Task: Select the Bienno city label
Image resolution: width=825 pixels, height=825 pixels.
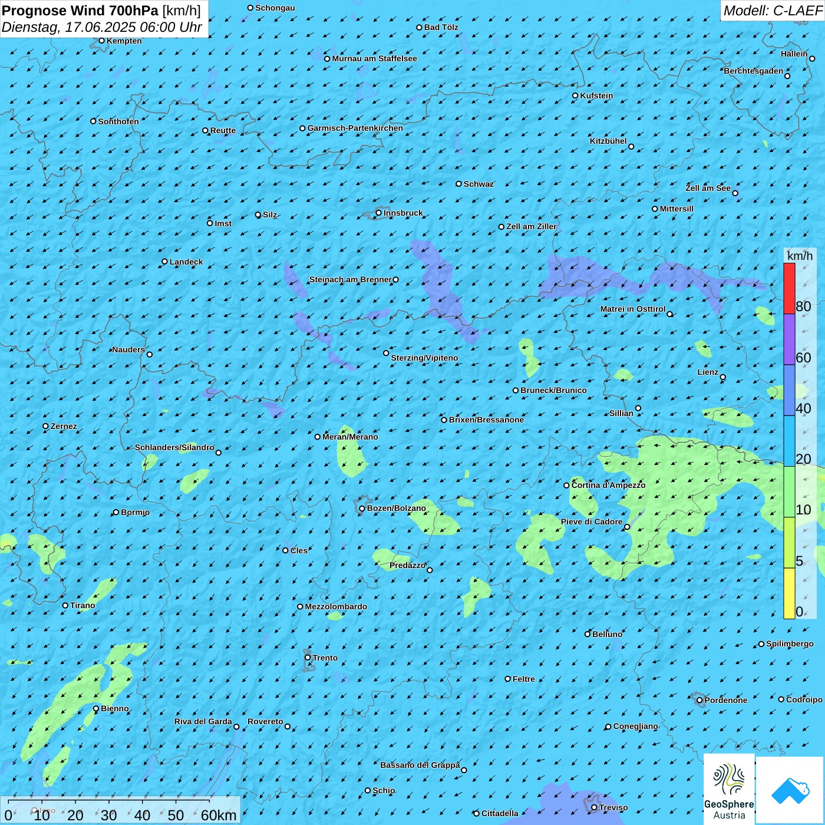Action: pos(115,708)
